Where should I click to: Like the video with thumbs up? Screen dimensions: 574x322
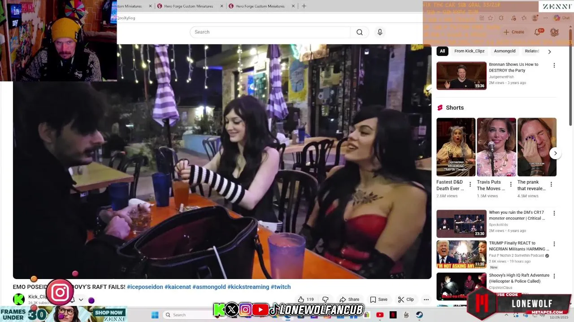coord(306,300)
